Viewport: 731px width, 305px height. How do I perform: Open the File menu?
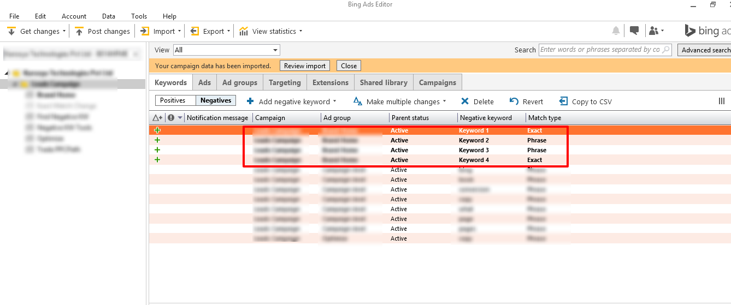(x=14, y=16)
